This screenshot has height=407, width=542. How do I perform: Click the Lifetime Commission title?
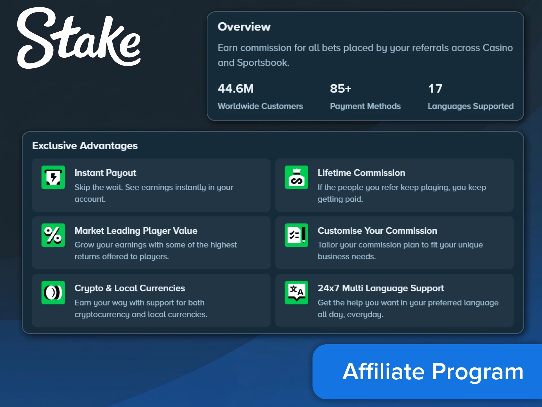click(x=361, y=173)
